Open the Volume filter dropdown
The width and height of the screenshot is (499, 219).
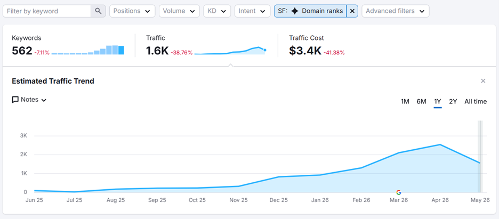tap(179, 11)
